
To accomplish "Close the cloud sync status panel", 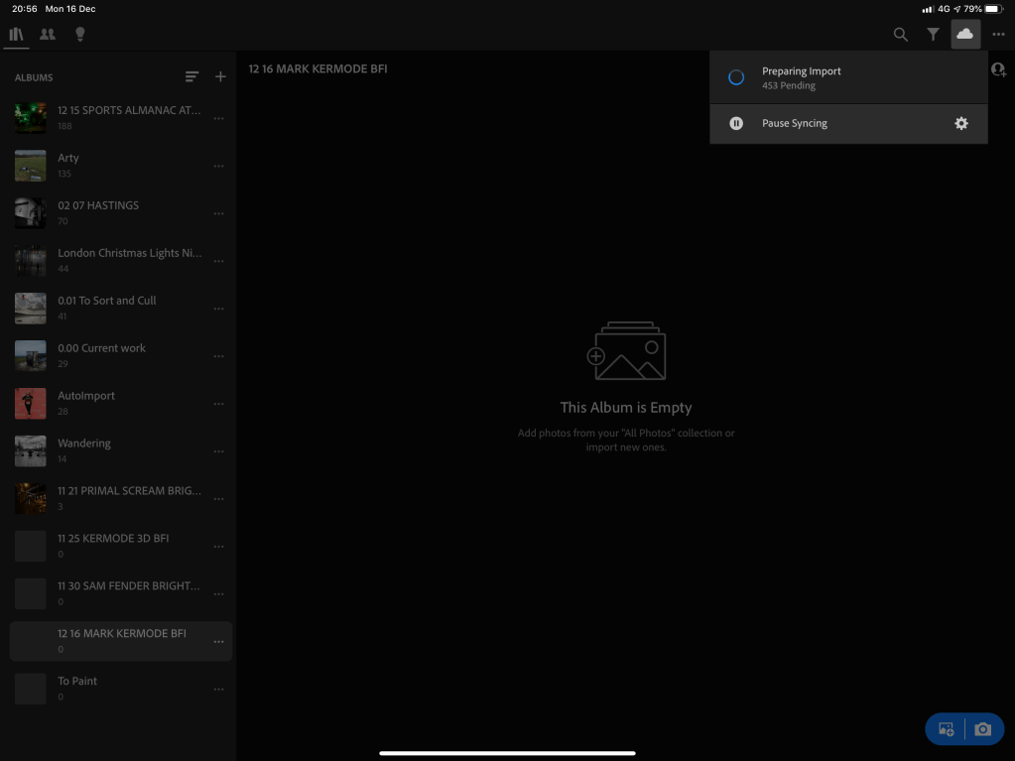I will click(x=964, y=35).
